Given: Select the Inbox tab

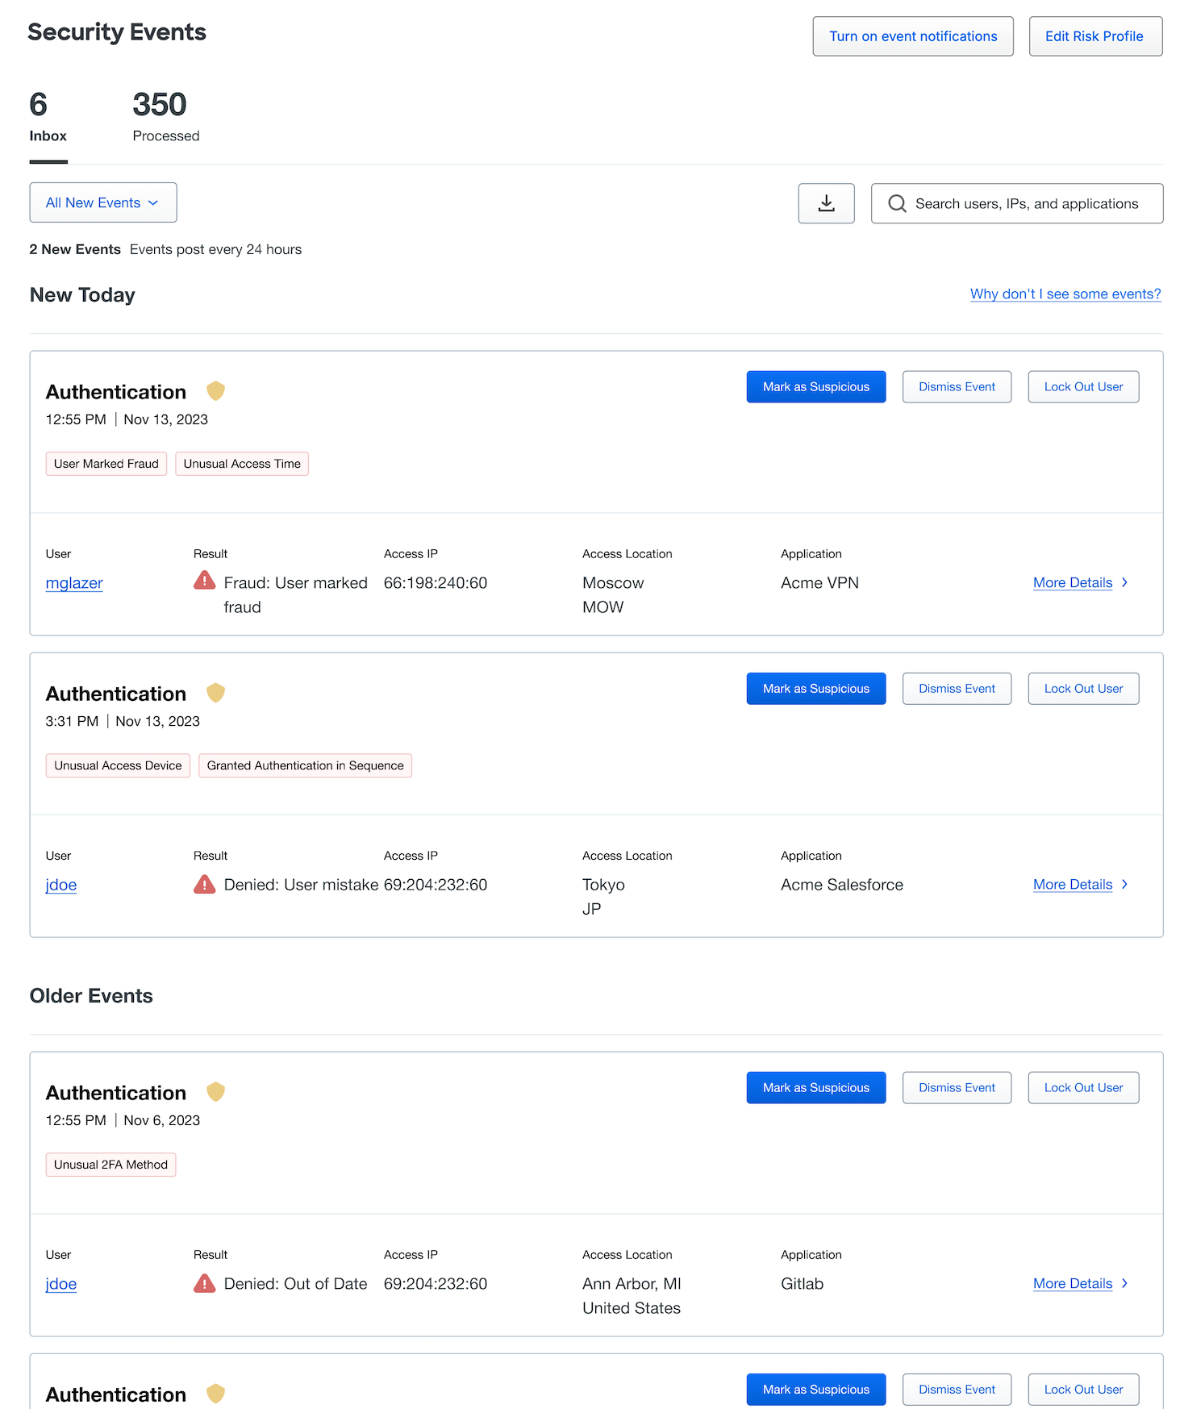Looking at the screenshot, I should click(48, 117).
